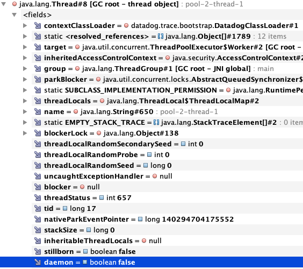Click field icon beside SUBCLASS_IMPLEMENTATION_PERMISSION

pyautogui.click(x=38, y=90)
